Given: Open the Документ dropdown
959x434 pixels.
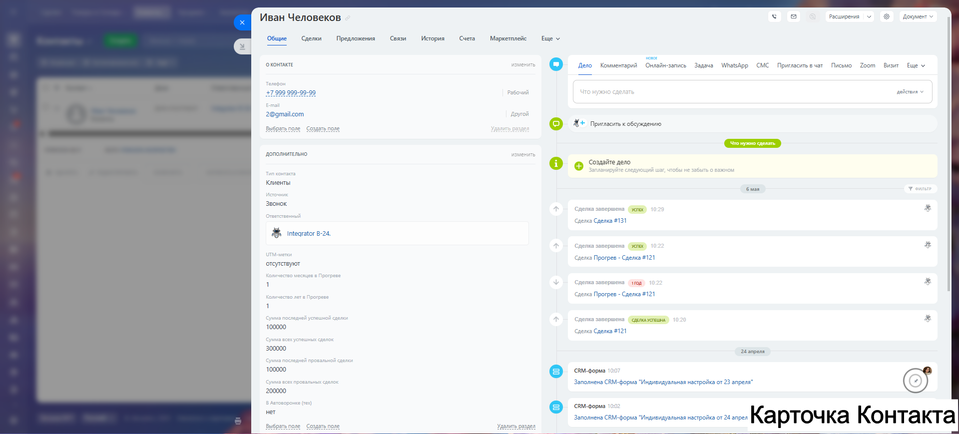Looking at the screenshot, I should point(918,16).
